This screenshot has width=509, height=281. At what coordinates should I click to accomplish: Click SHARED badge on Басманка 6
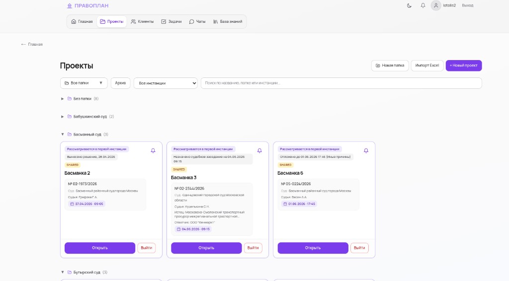click(x=285, y=165)
